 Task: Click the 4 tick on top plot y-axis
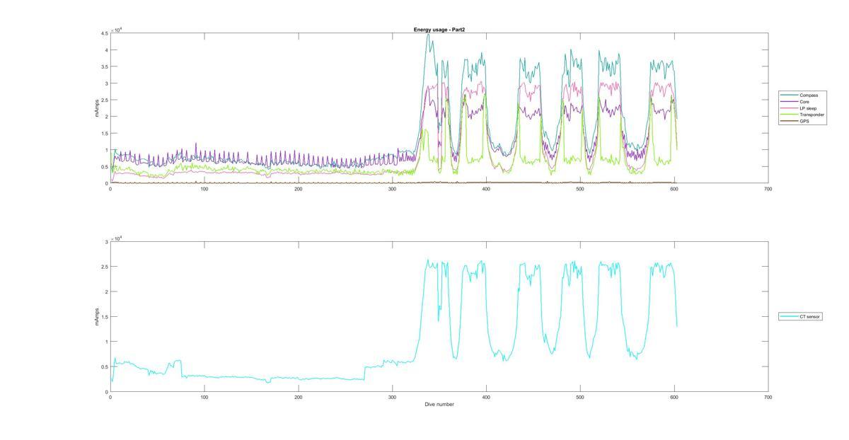(x=106, y=50)
